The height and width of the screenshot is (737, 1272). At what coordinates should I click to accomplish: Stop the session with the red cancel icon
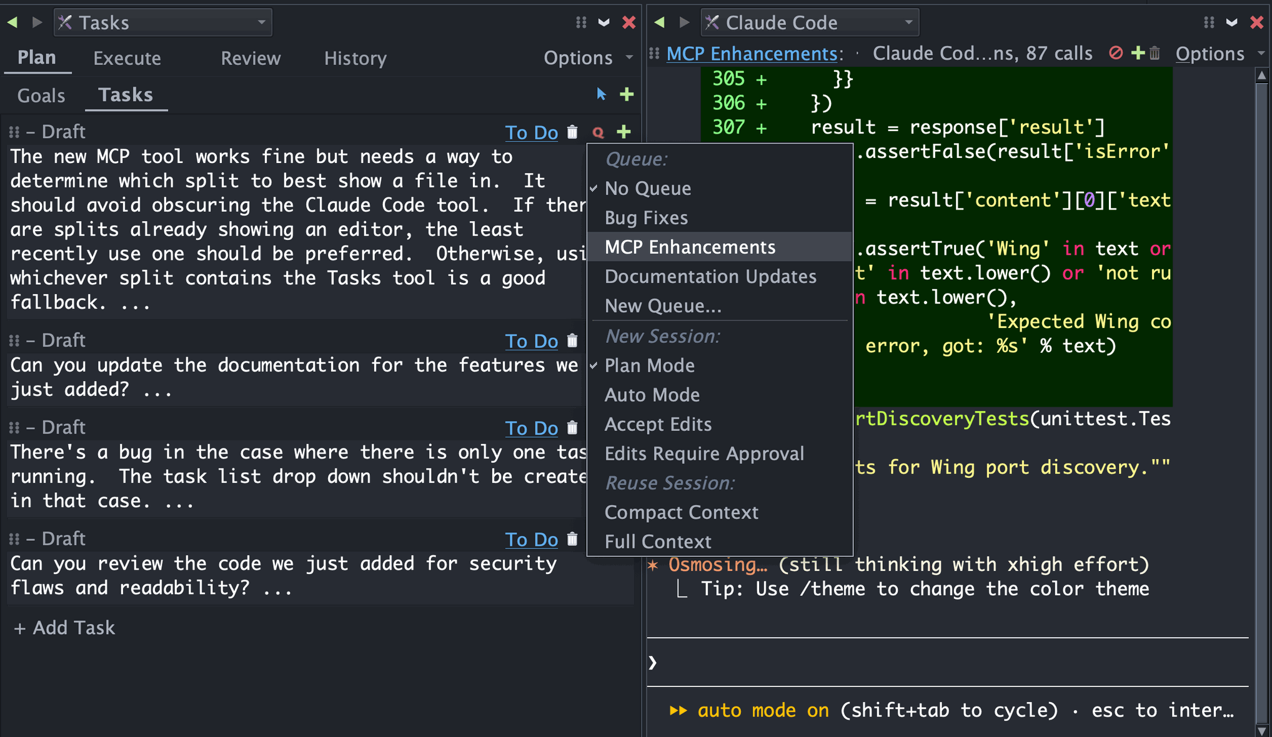click(x=1116, y=53)
